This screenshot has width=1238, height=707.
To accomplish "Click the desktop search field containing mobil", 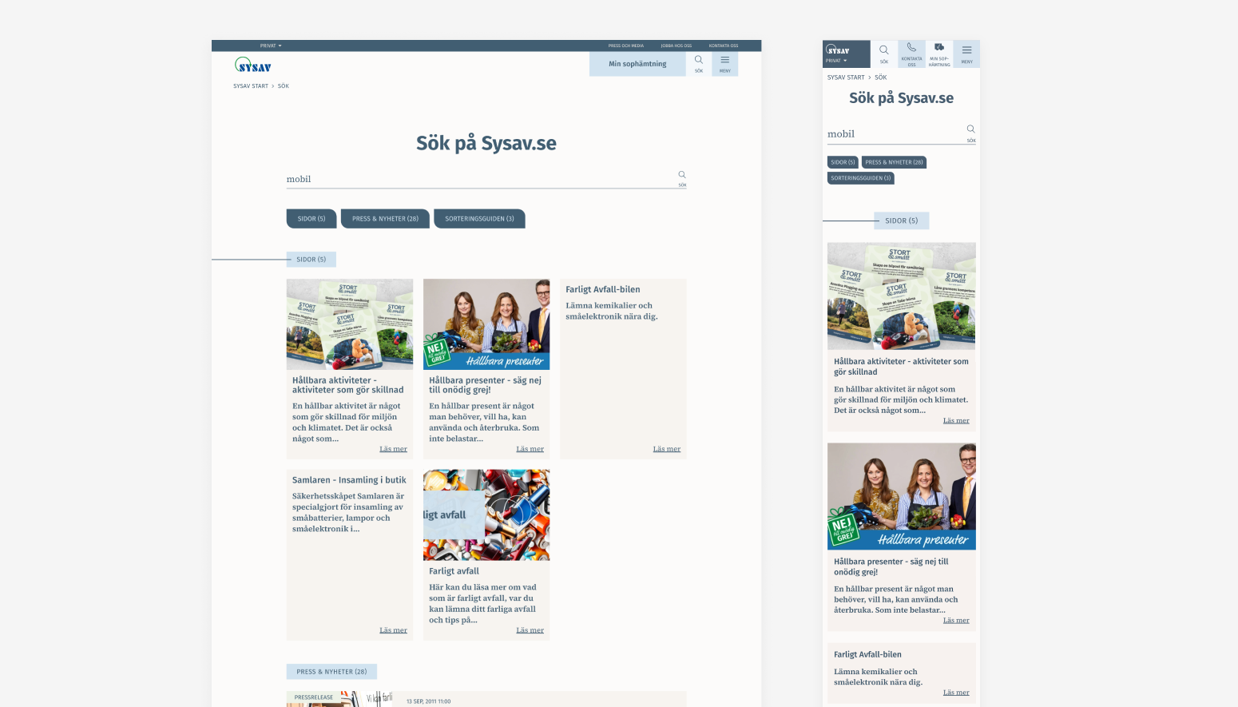I will click(479, 179).
